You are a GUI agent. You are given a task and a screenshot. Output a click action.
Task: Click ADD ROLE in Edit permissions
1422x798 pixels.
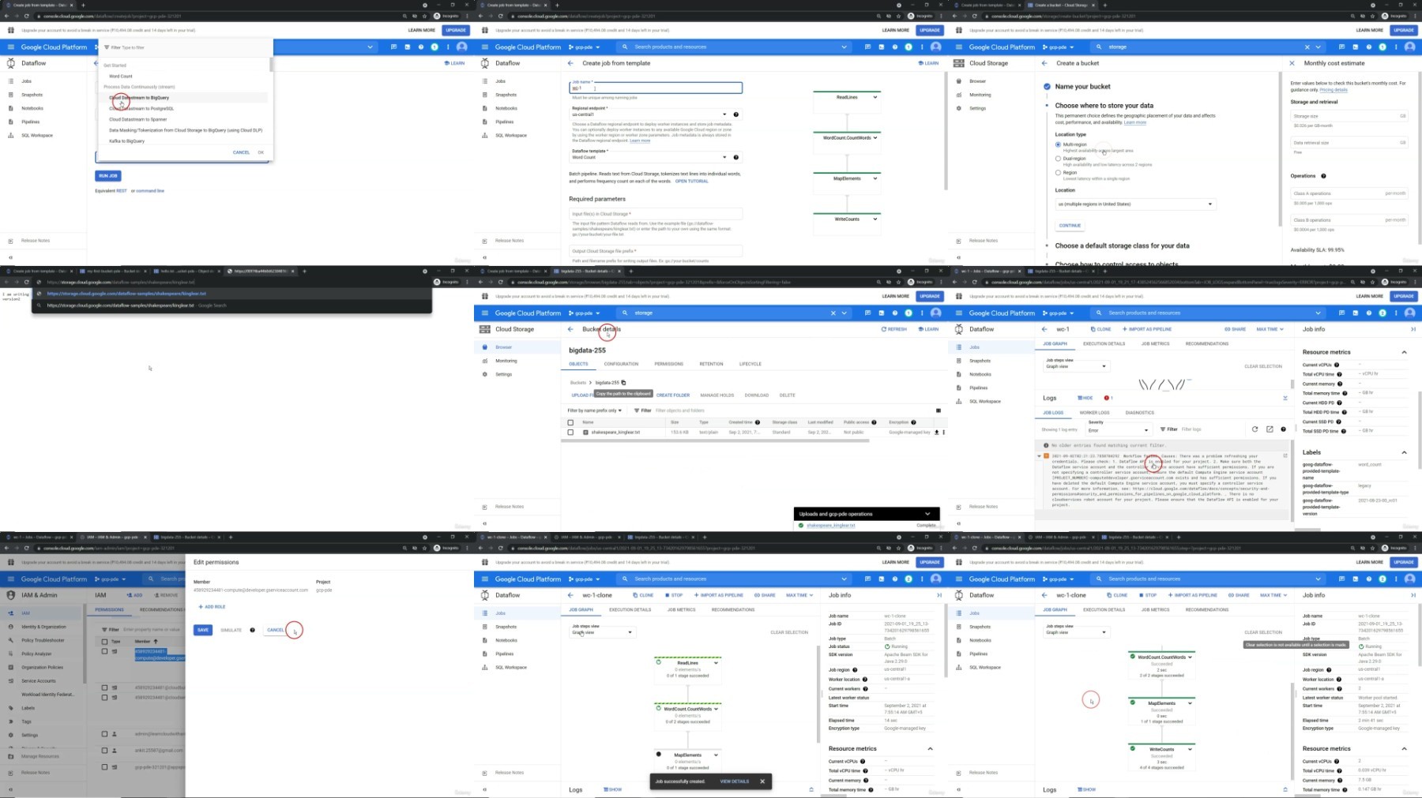click(x=212, y=607)
